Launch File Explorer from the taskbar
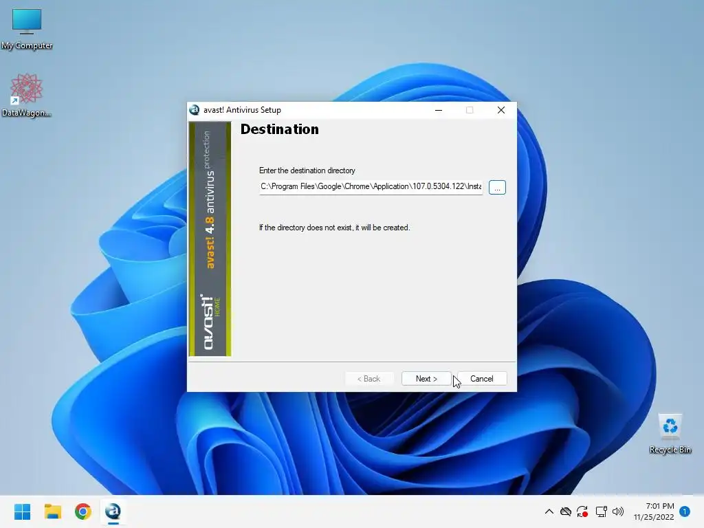The width and height of the screenshot is (704, 528). click(x=52, y=511)
